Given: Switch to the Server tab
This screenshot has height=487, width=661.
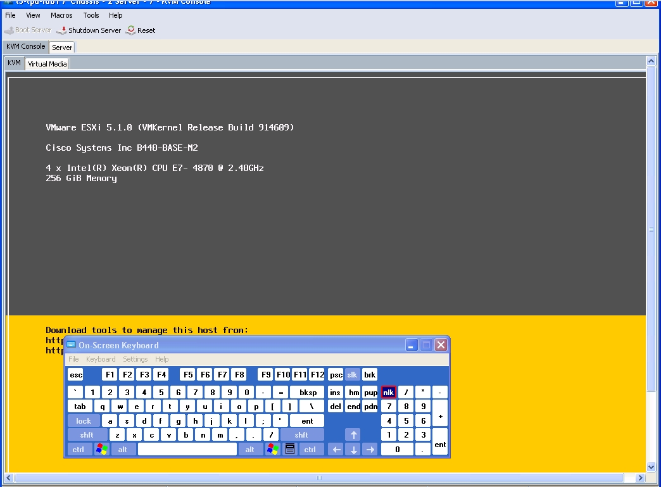Looking at the screenshot, I should 62,47.
